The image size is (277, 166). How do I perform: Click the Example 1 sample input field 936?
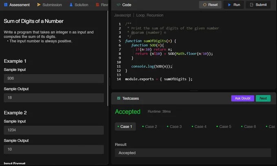pyautogui.click(x=54, y=79)
